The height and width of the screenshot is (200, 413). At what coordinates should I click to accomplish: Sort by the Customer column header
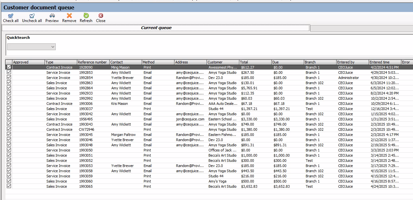[223, 62]
